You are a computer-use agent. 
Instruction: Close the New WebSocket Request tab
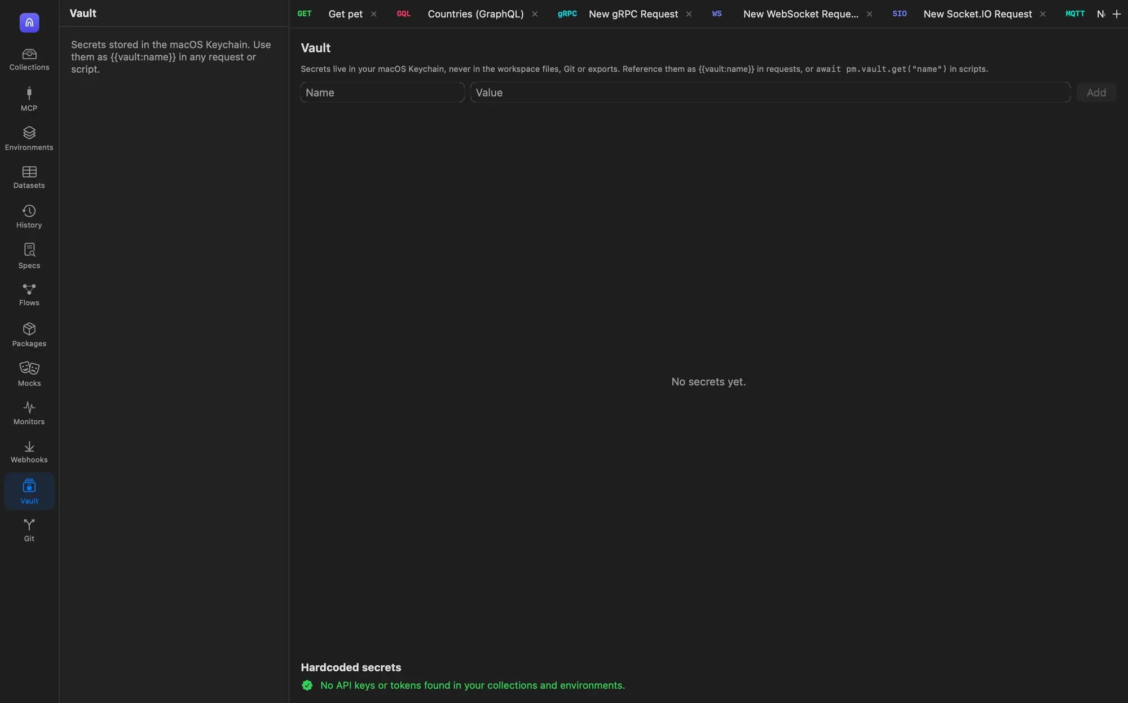click(x=869, y=14)
